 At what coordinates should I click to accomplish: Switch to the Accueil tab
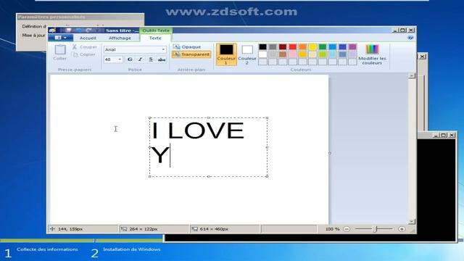point(88,38)
